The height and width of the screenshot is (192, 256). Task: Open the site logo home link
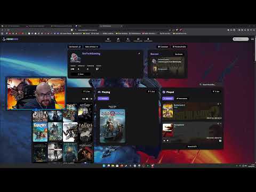(10, 39)
